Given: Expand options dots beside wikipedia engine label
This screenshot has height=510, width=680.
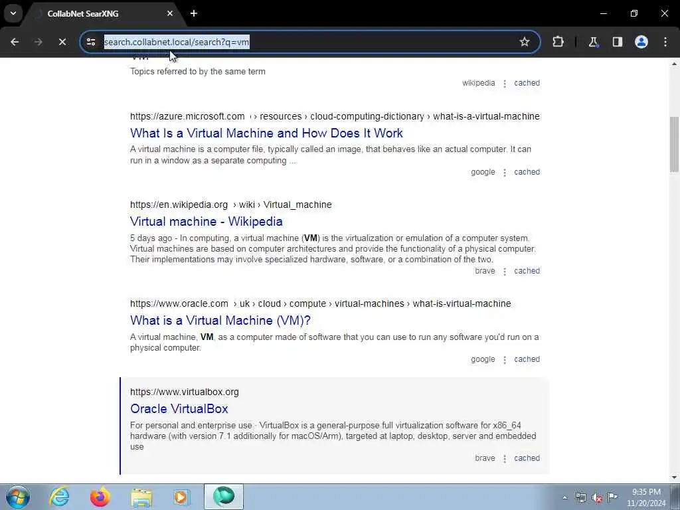Looking at the screenshot, I should (505, 83).
